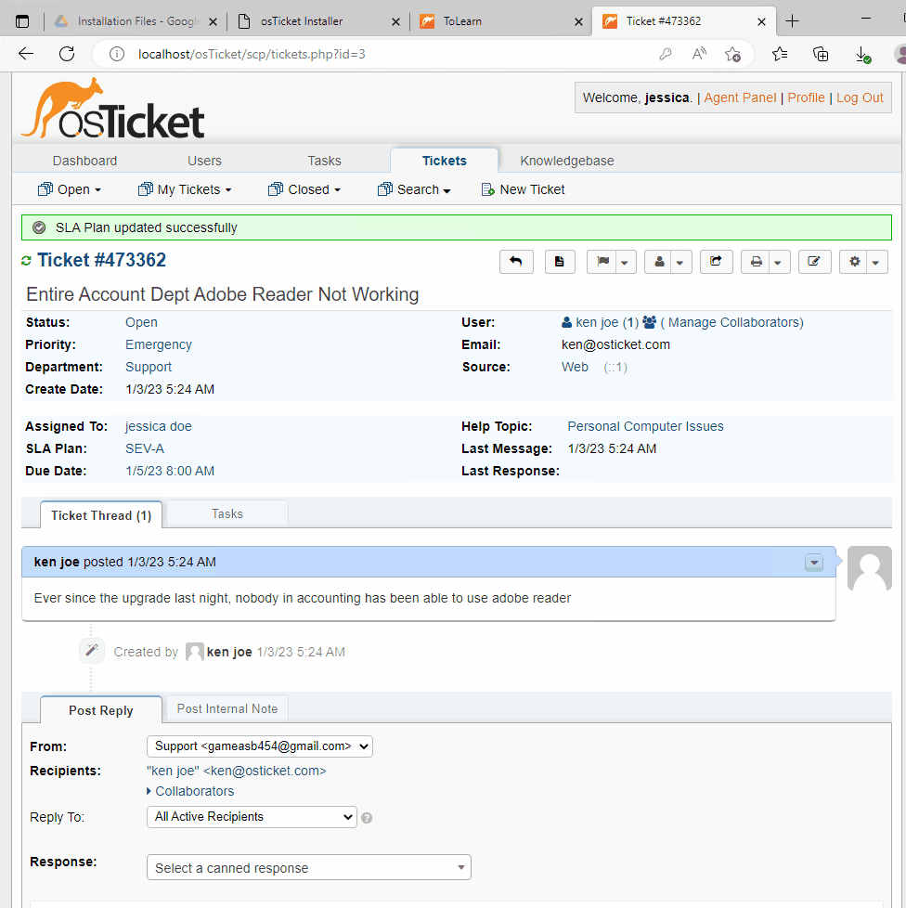Click the jessica doe assignee value

[158, 426]
